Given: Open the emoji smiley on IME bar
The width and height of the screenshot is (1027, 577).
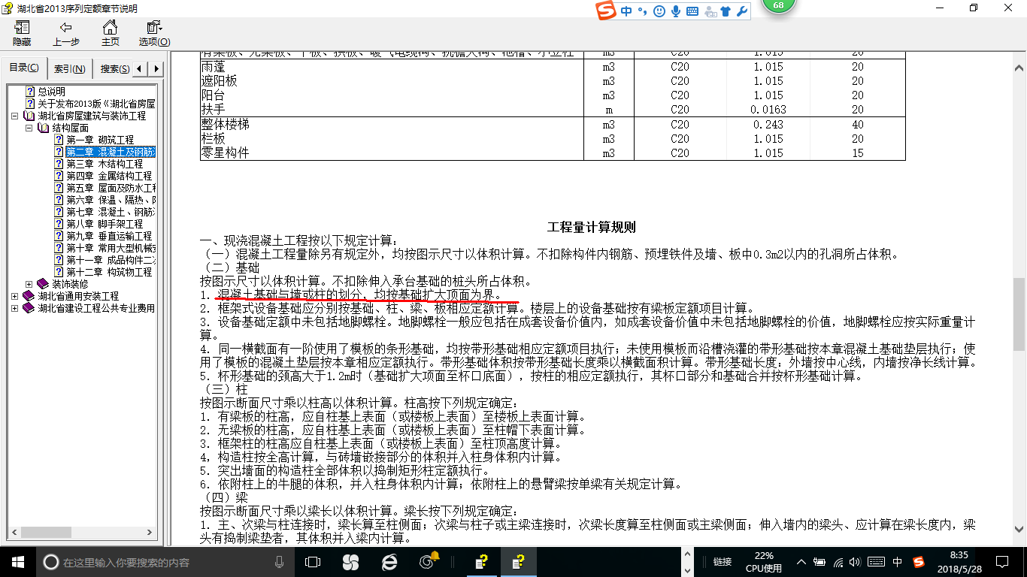Looking at the screenshot, I should (x=659, y=11).
